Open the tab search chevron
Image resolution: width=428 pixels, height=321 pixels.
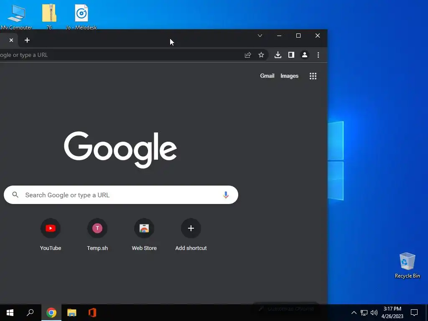coord(260,36)
